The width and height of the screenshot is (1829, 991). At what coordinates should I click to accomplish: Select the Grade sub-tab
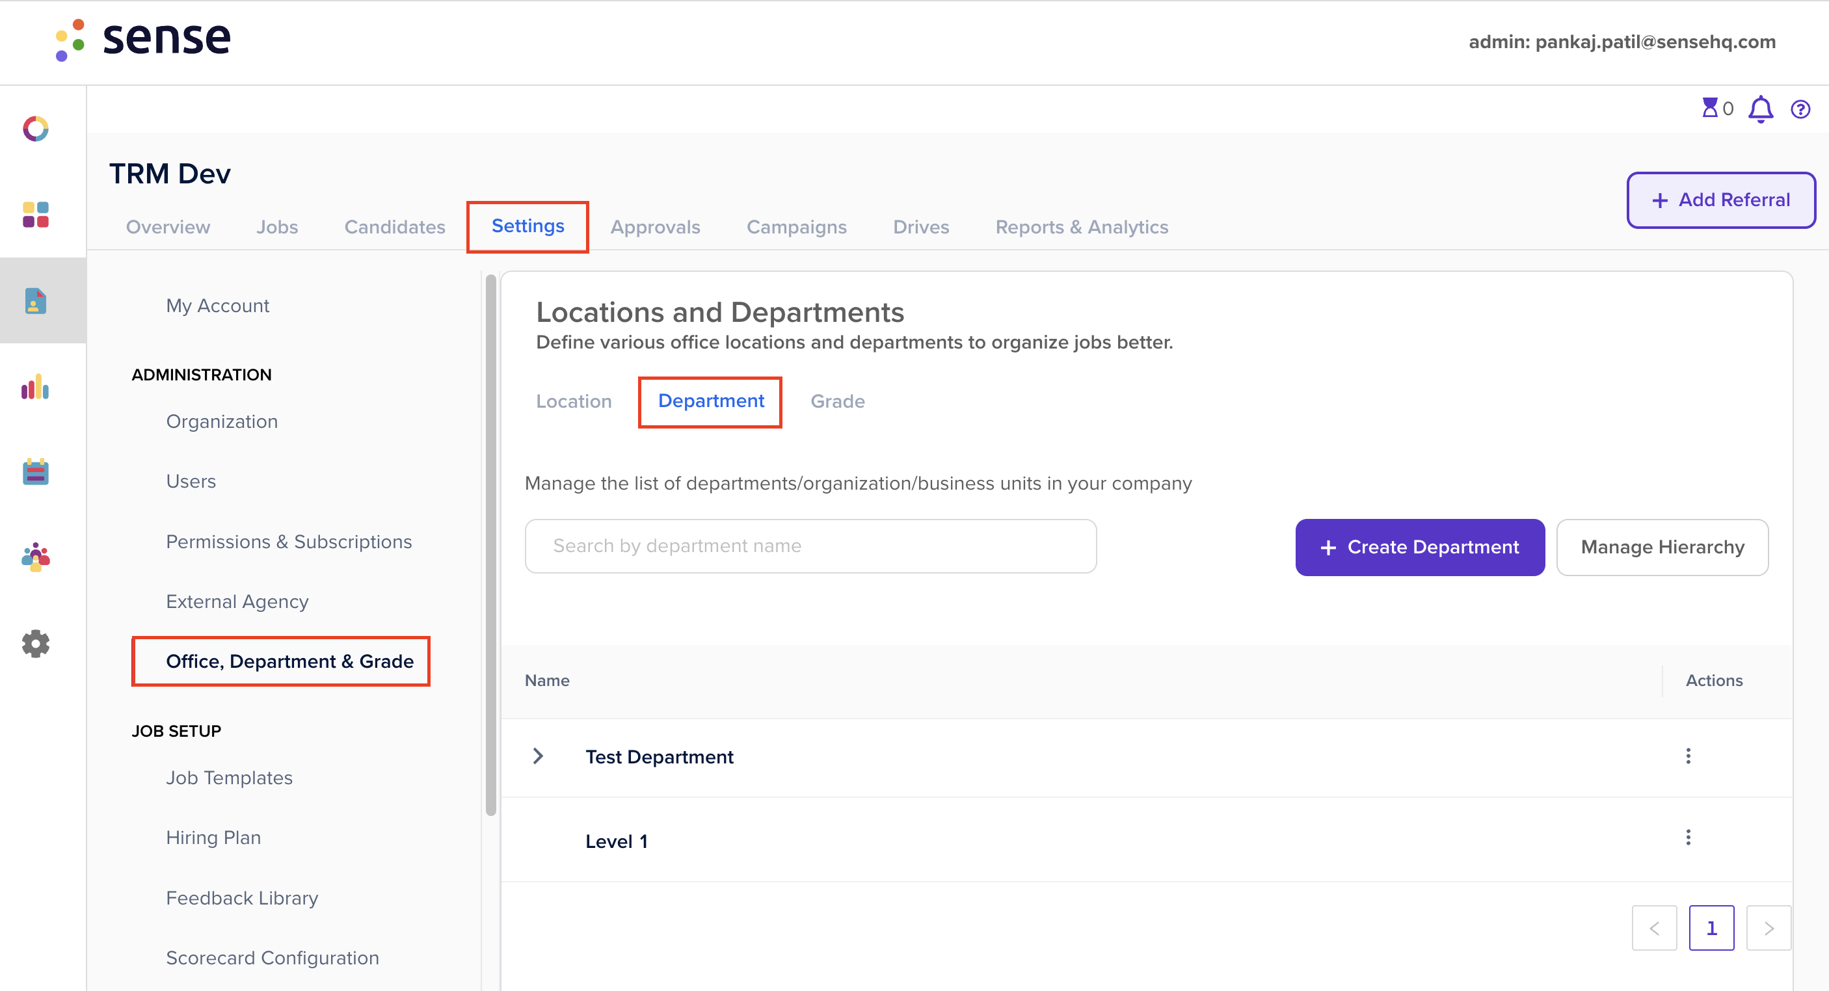(x=838, y=402)
